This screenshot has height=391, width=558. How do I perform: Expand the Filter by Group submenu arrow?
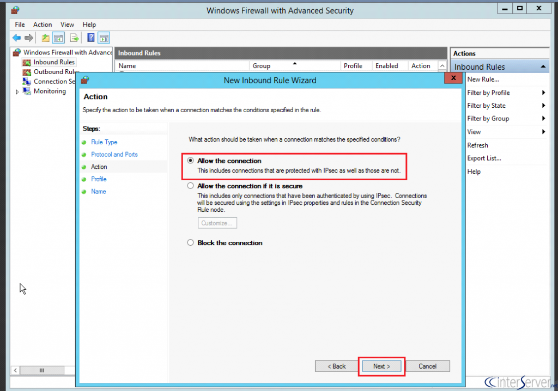click(x=543, y=119)
